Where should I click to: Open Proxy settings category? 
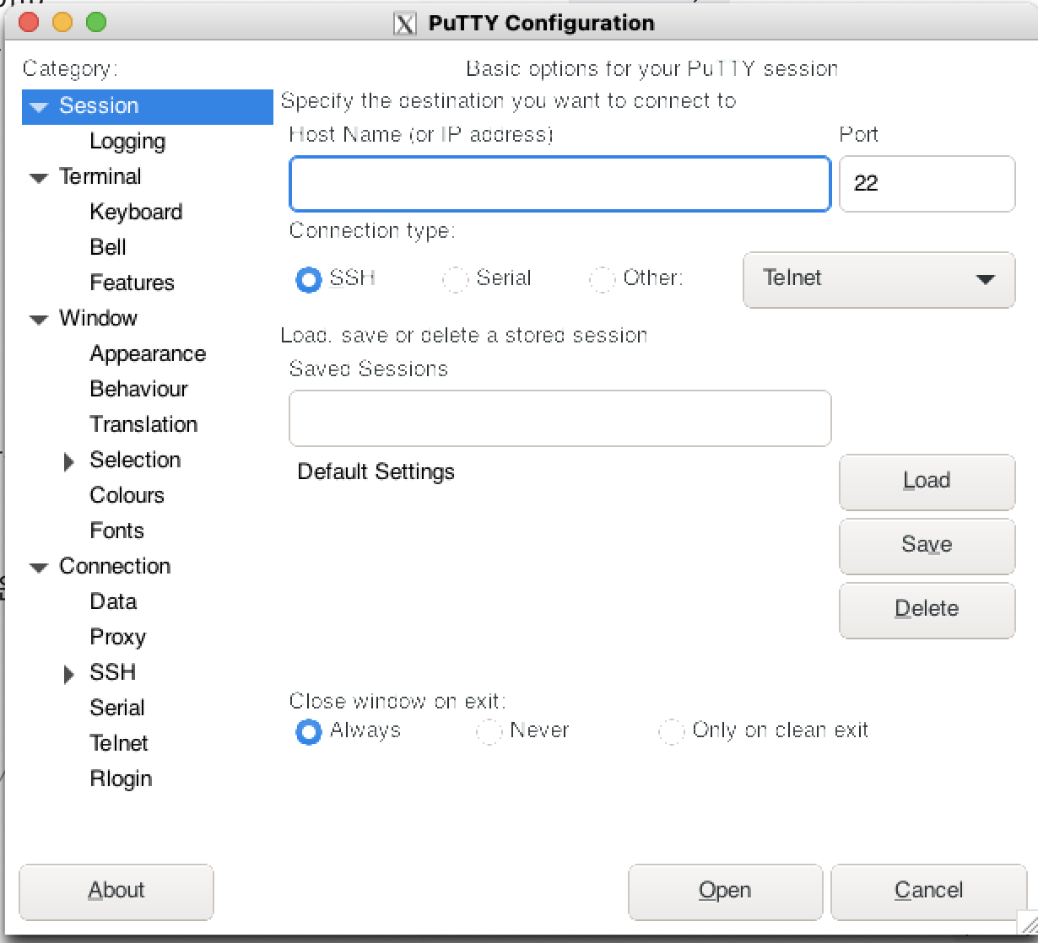(x=117, y=637)
